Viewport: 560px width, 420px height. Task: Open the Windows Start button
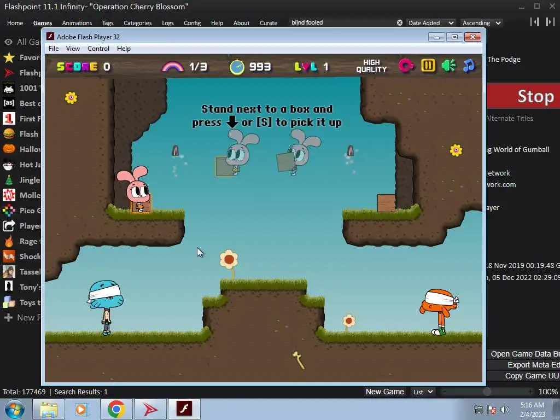(15, 409)
